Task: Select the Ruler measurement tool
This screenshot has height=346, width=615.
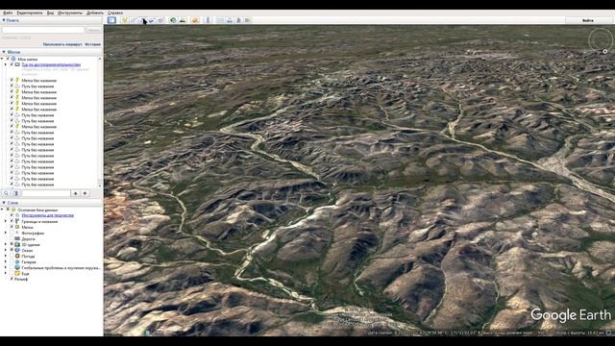Action: pyautogui.click(x=208, y=20)
